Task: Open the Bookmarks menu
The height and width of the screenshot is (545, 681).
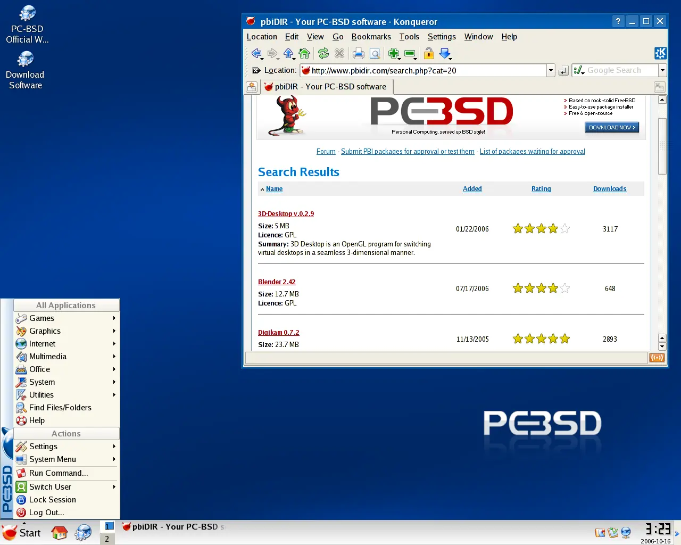Action: pyautogui.click(x=371, y=37)
